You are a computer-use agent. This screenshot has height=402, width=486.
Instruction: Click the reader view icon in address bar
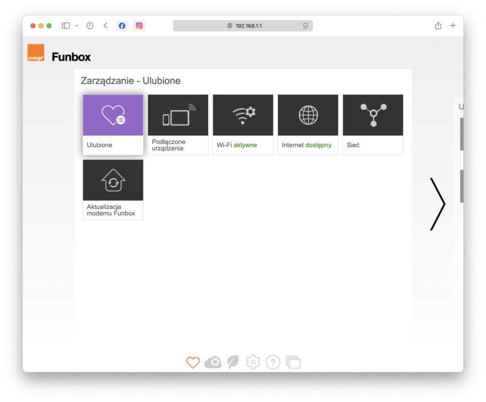click(306, 26)
